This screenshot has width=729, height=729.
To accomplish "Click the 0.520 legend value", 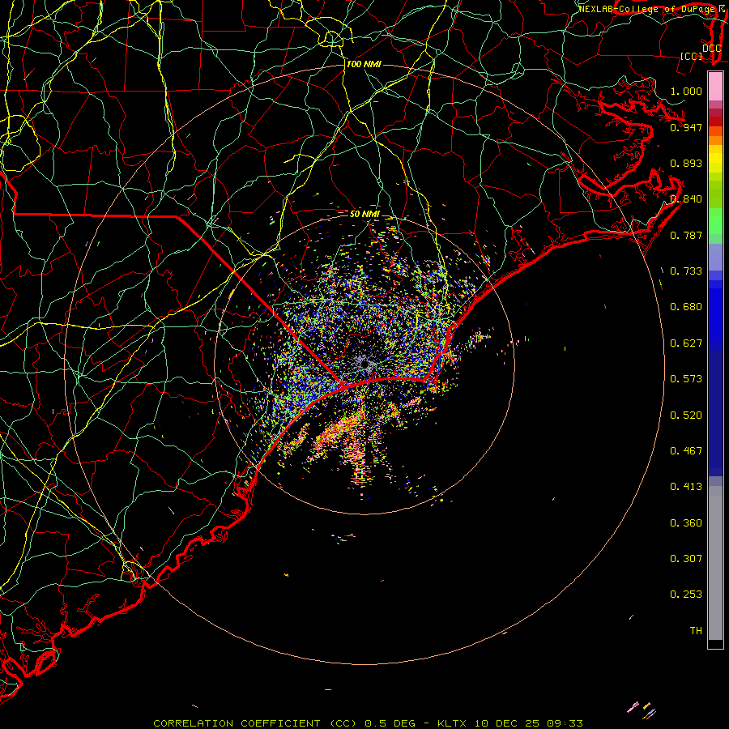I will pos(686,416).
